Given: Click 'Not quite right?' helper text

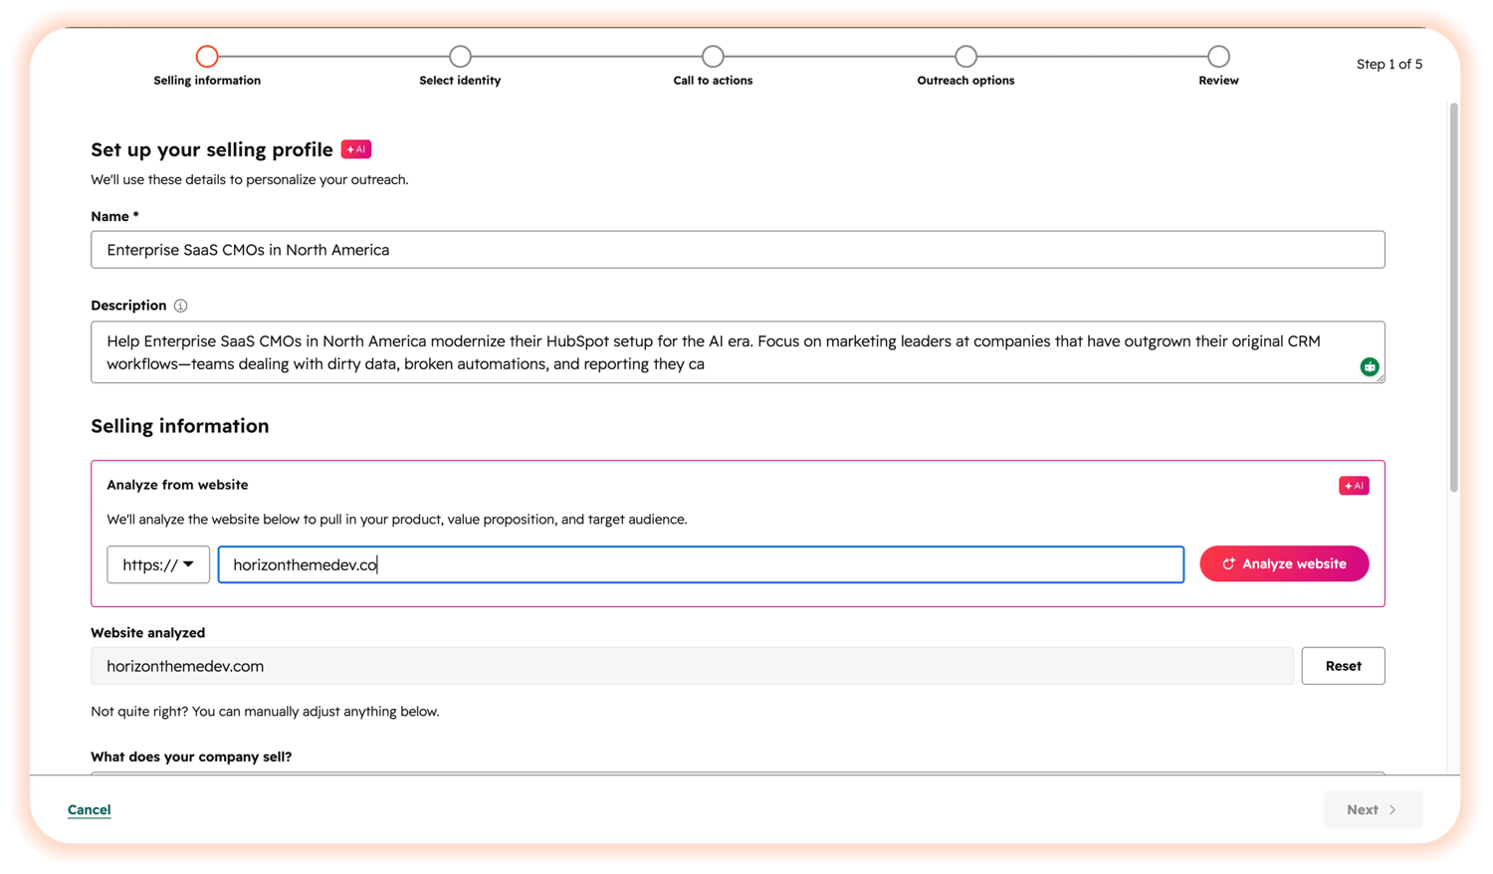Looking at the screenshot, I should (x=265, y=712).
